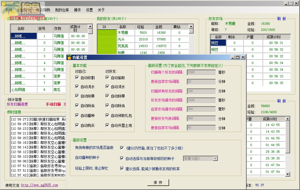Click the scroll-down arrow in lower-right crop list
Image resolution: width=300 pixels, height=190 pixels.
(x=288, y=174)
